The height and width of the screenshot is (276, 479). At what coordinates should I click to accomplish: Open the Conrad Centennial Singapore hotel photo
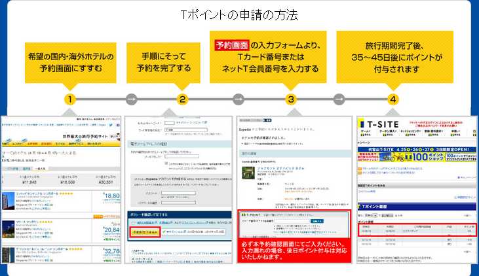click(9, 201)
